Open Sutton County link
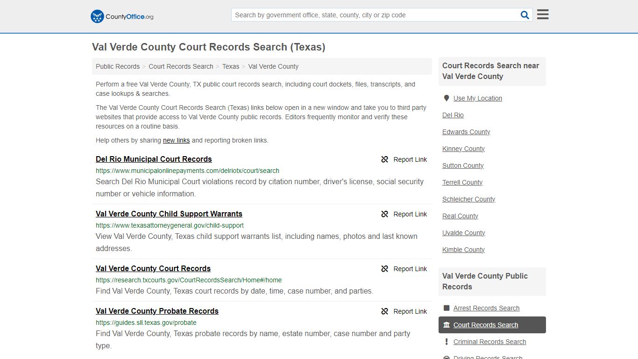The image size is (638, 359). point(463,165)
